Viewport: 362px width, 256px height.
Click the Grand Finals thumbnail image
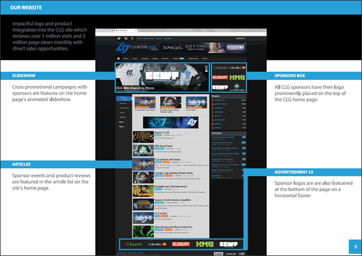[x=143, y=150]
